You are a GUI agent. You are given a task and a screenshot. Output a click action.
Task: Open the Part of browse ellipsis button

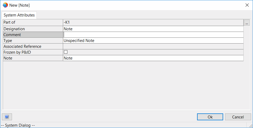click(x=247, y=23)
